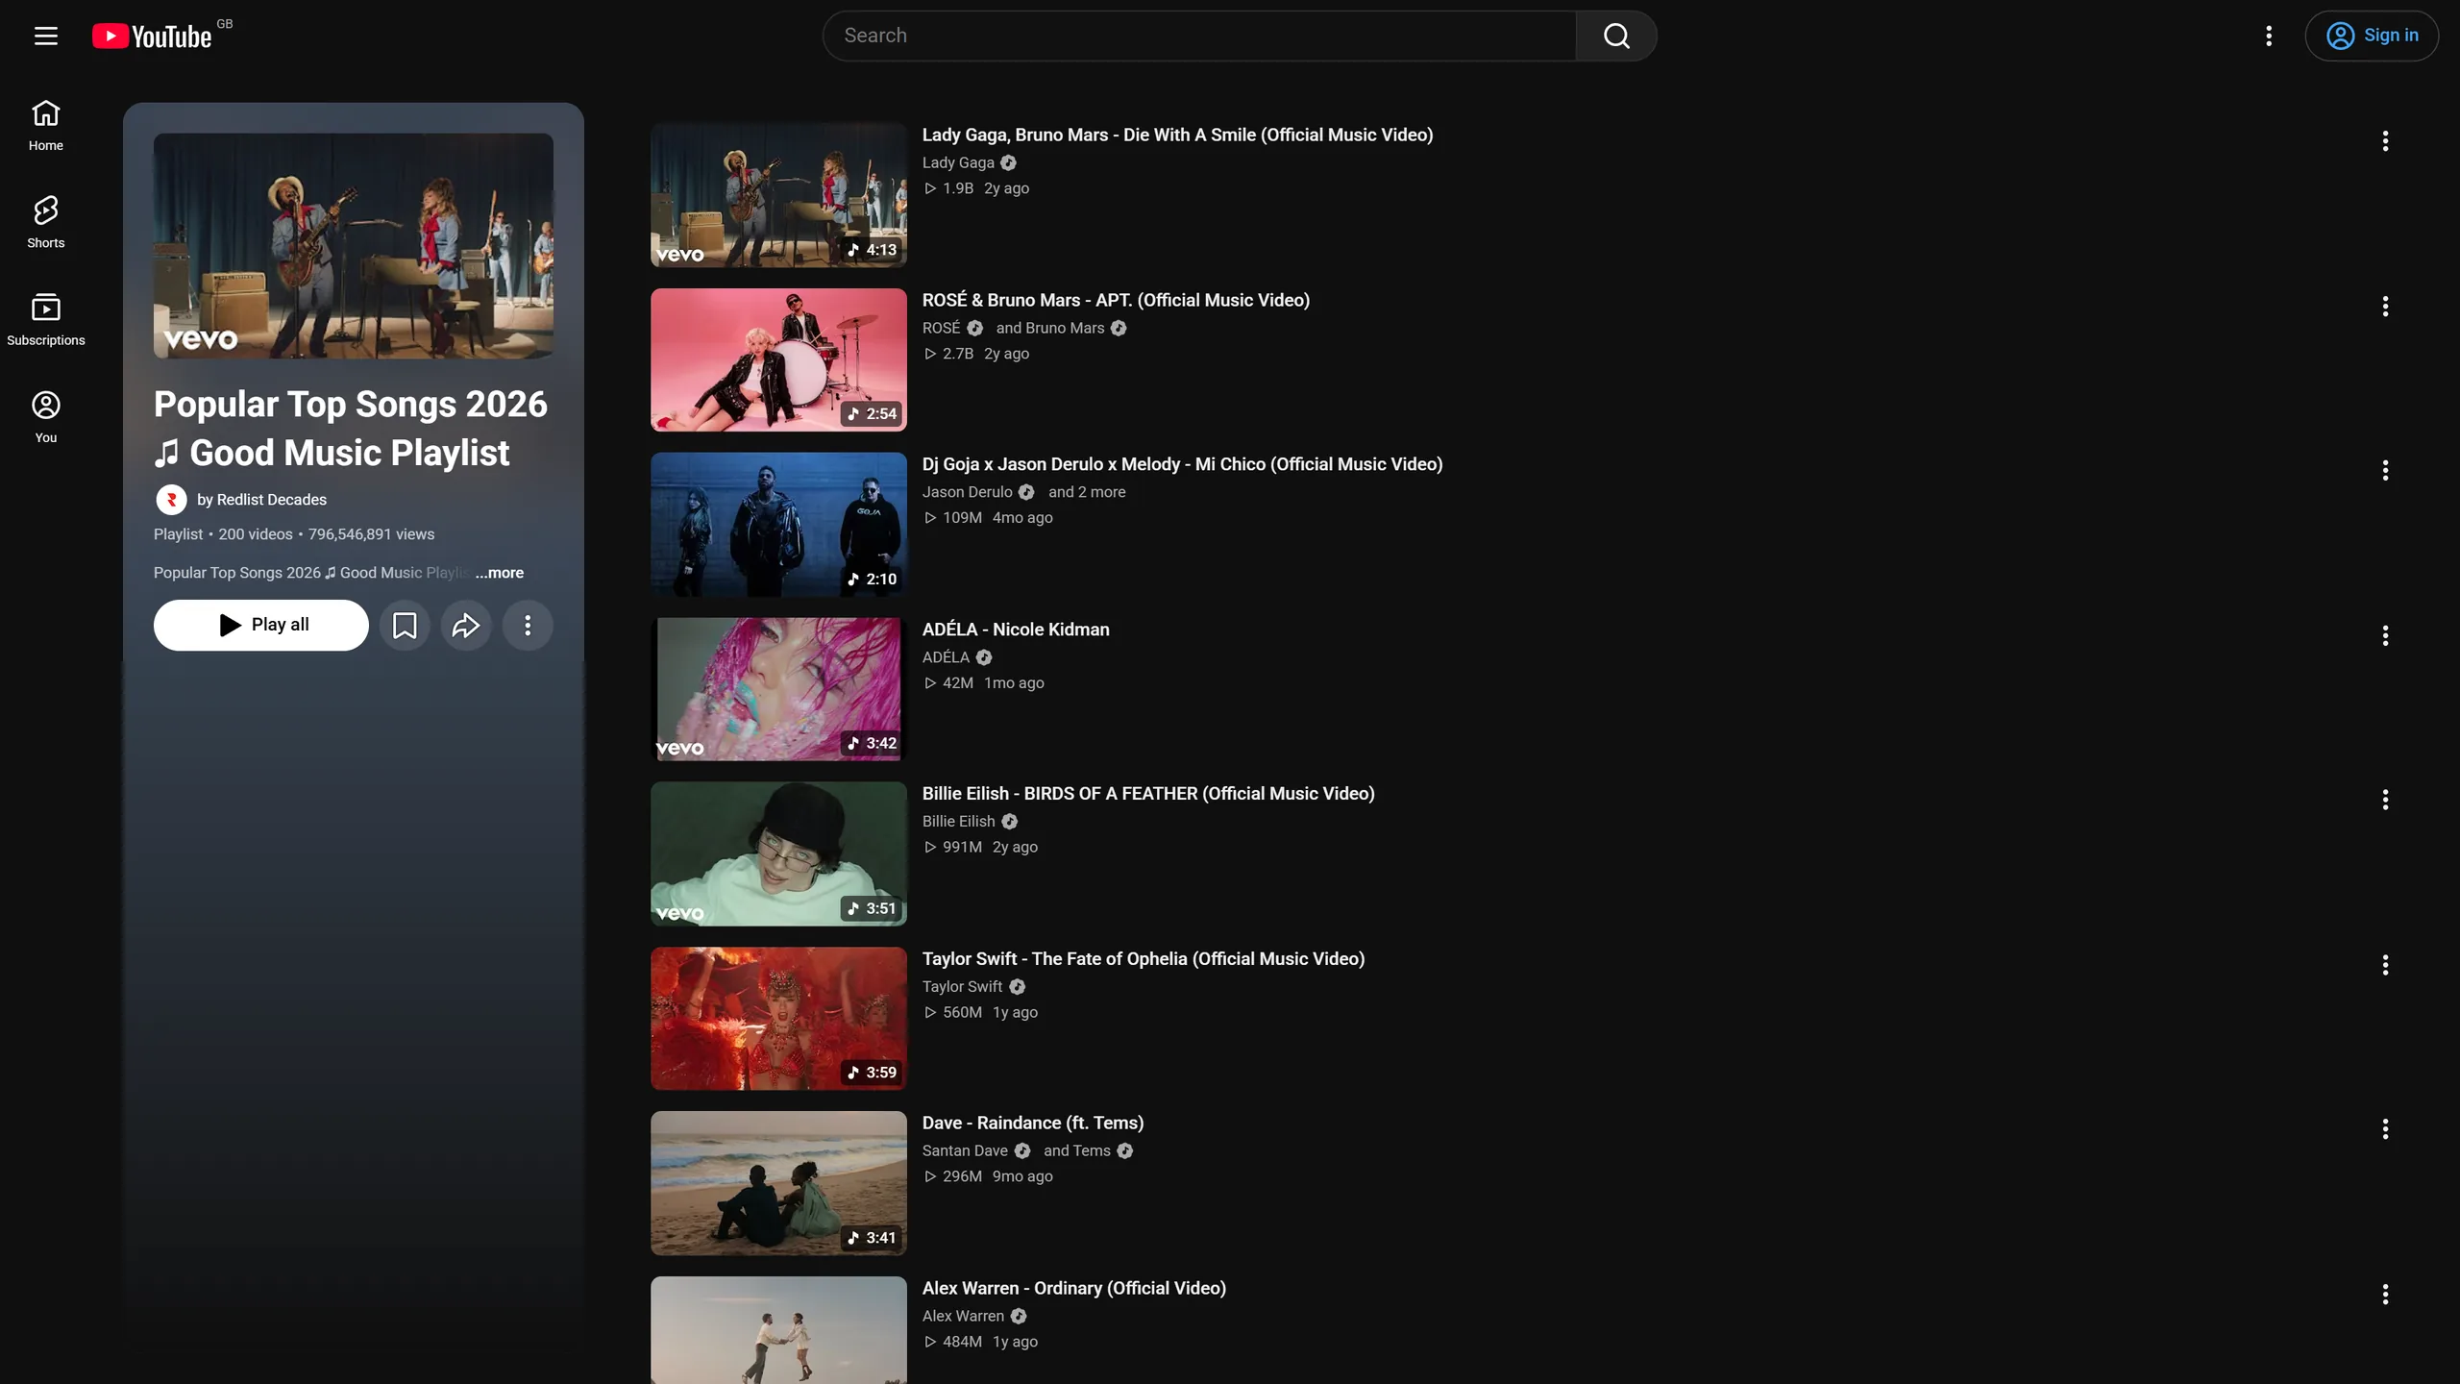Open Tems channel link
Image resolution: width=2460 pixels, height=1384 pixels.
click(1092, 1150)
